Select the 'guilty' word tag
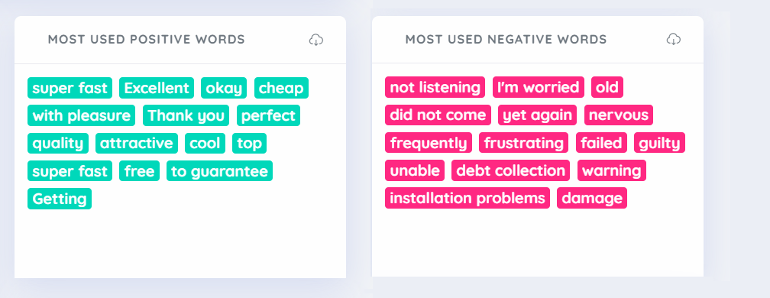Viewport: 770px width, 298px height. tap(659, 143)
